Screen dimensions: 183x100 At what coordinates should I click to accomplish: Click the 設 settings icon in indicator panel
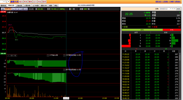coord(12,55)
